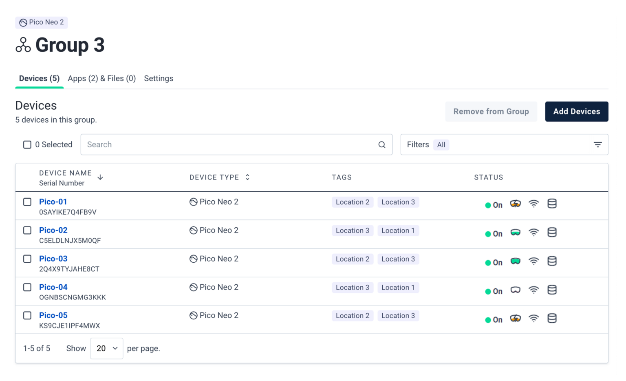This screenshot has width=626, height=381.
Task: Click the group icon beside the Group 3 heading
Action: point(23,46)
